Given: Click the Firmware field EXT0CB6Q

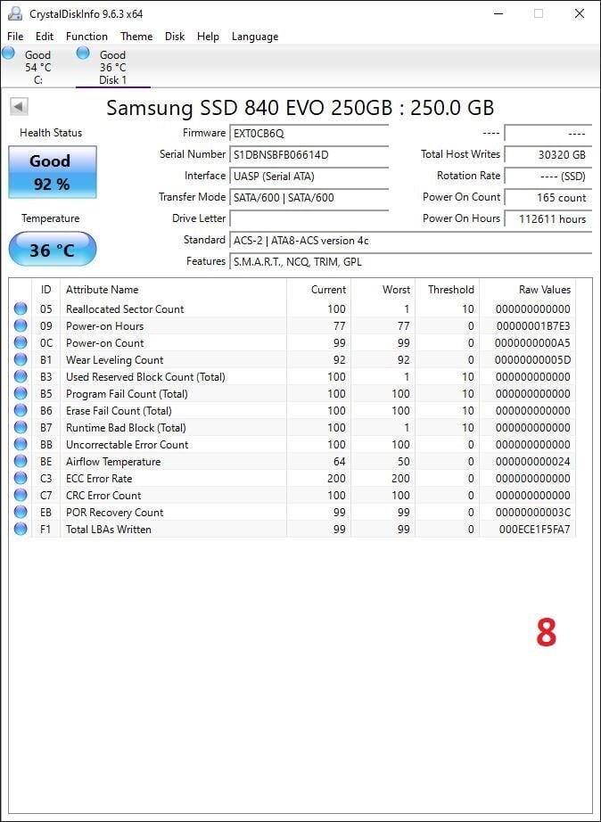Looking at the screenshot, I should click(x=309, y=133).
